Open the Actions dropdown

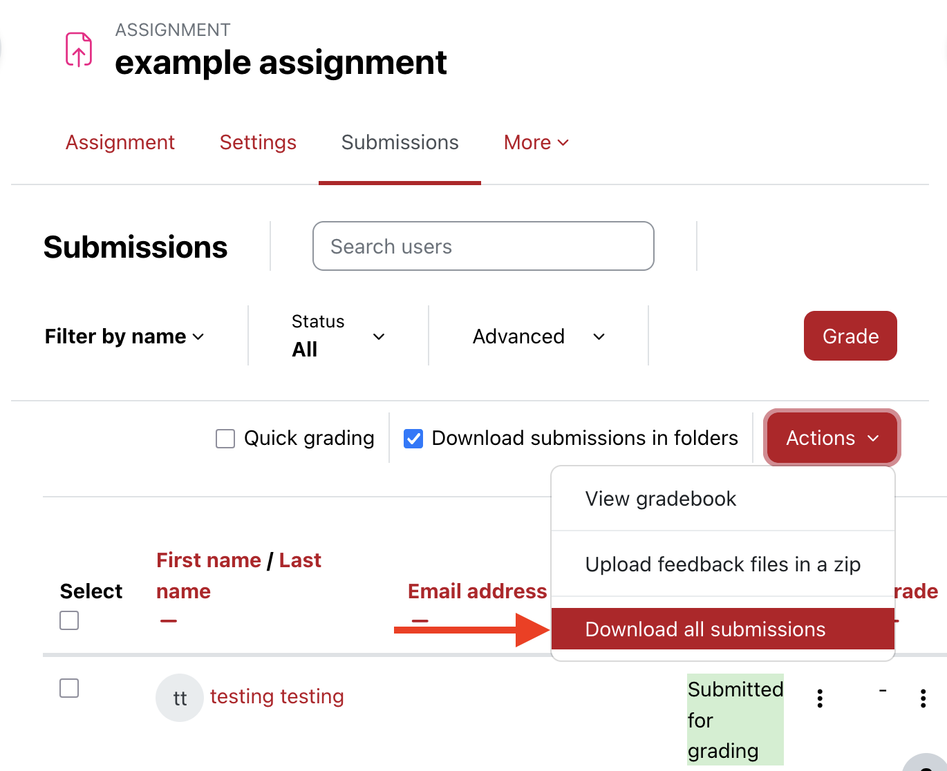(x=831, y=438)
